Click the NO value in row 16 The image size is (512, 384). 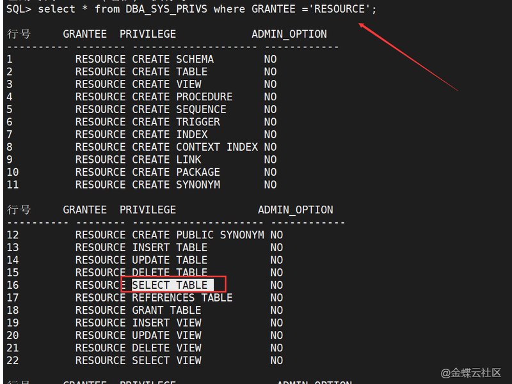(x=276, y=285)
